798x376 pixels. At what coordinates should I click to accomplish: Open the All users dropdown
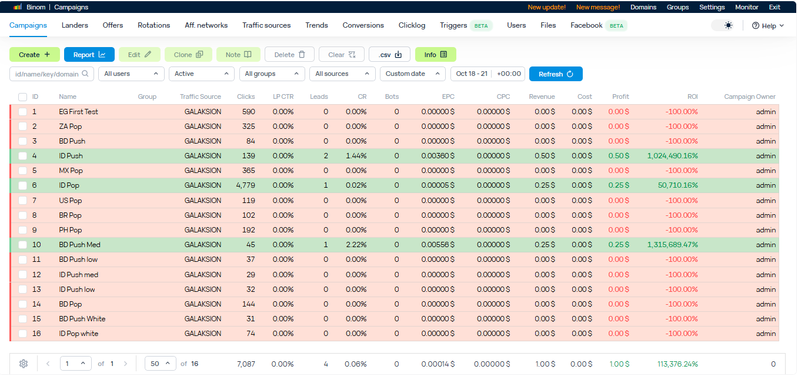point(131,74)
